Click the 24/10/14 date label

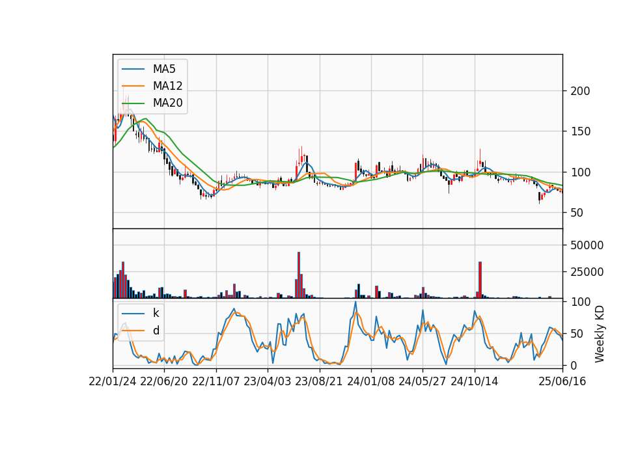(x=475, y=381)
